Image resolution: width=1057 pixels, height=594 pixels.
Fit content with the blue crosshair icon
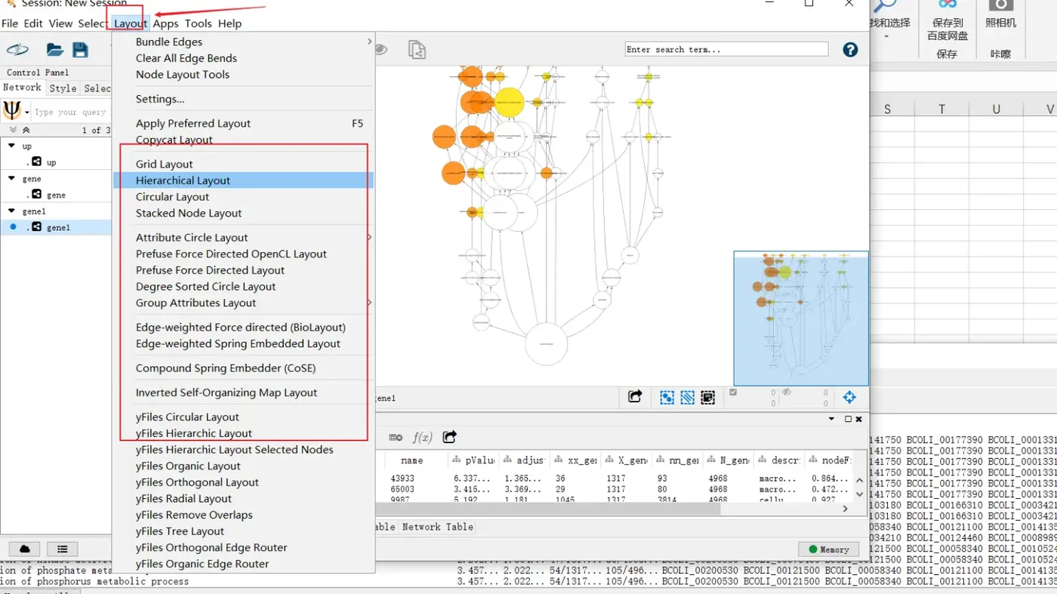click(x=849, y=397)
